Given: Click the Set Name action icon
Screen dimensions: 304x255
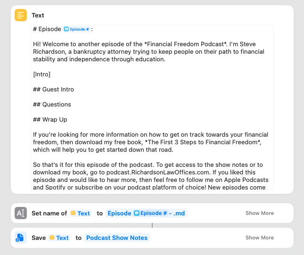Looking at the screenshot, I should (x=21, y=213).
